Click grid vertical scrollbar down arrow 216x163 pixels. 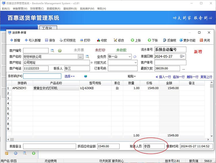coord(212,136)
